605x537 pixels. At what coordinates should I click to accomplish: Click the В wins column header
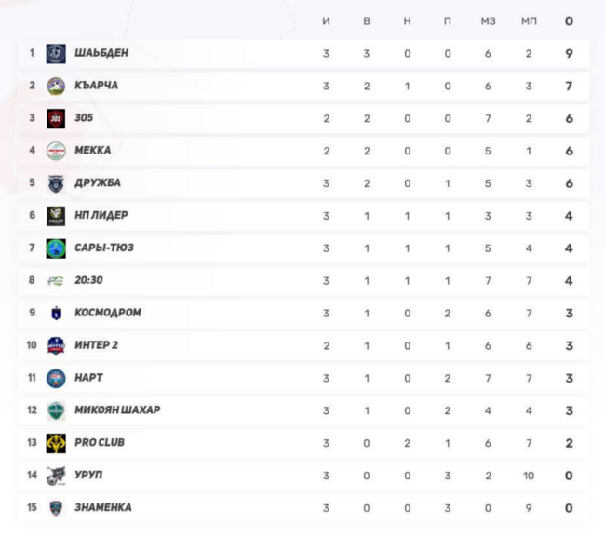click(x=367, y=21)
